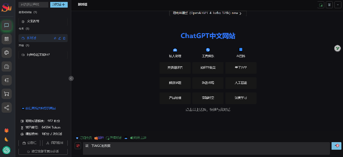
Task: Select the 工具娱乐 lightning category icon
Action: pyautogui.click(x=208, y=50)
